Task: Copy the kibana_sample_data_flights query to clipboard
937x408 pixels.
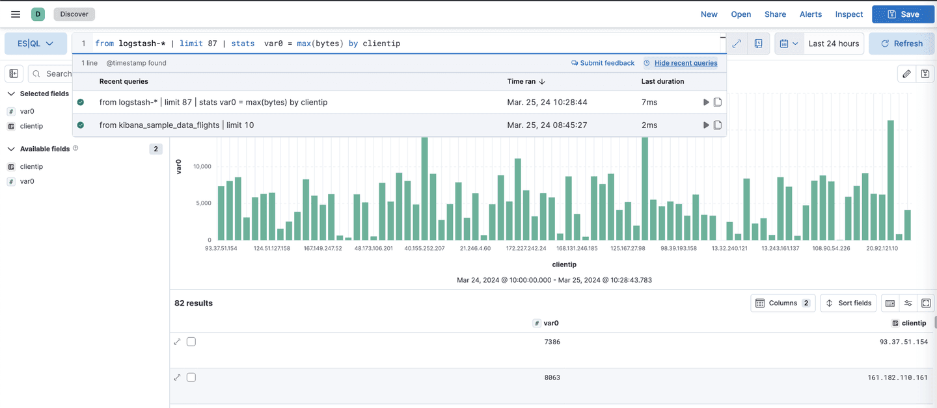Action: point(718,125)
